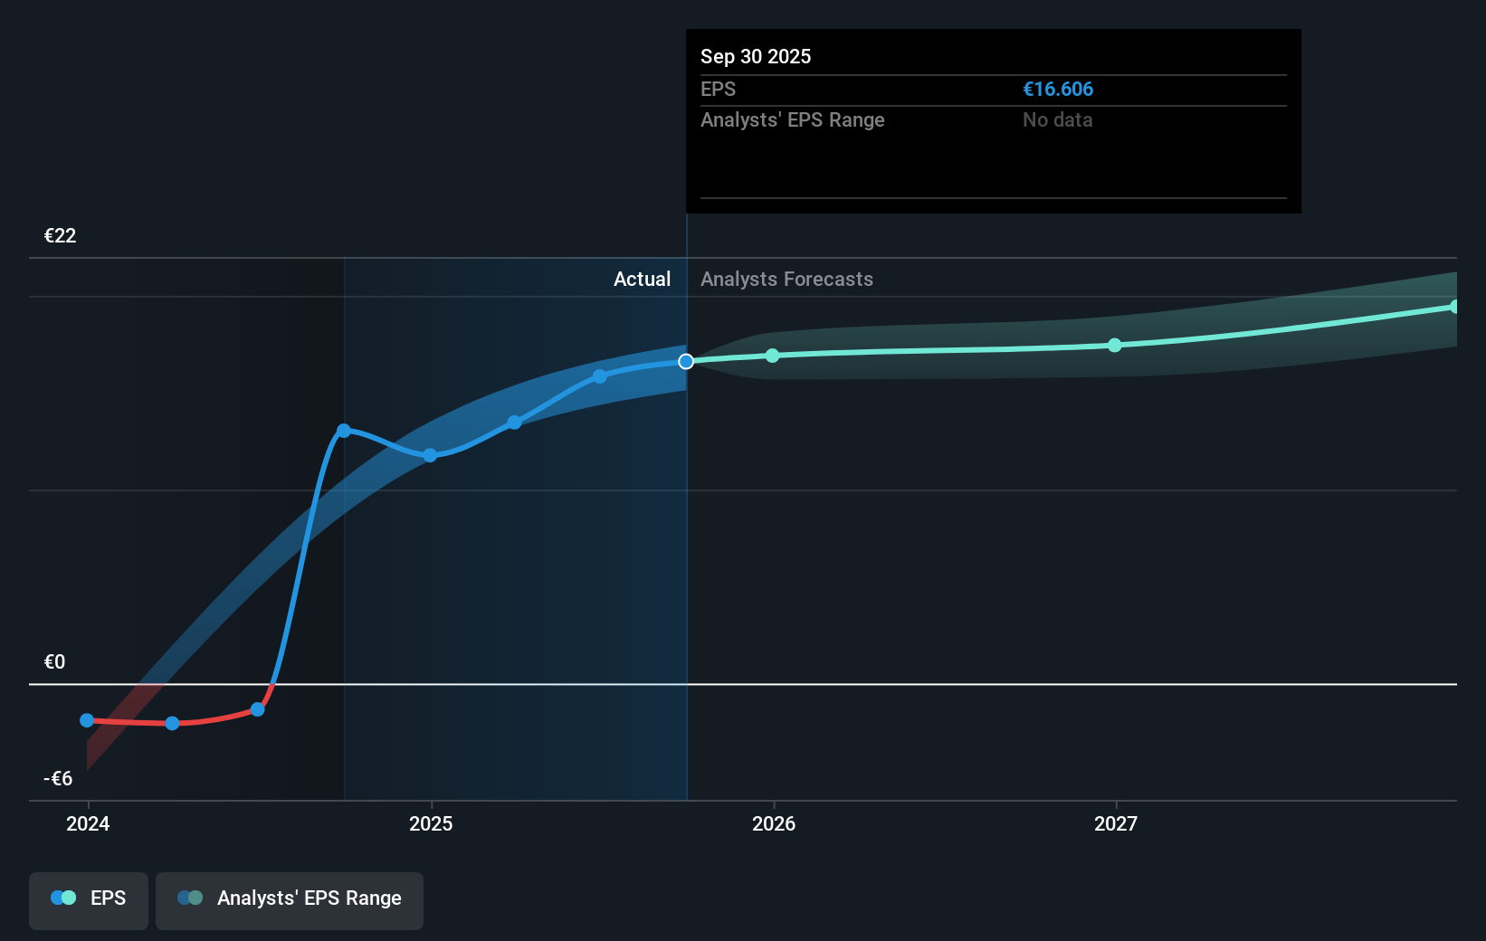
Task: Click the 'Analysts Forecasts' label
Action: click(x=786, y=279)
